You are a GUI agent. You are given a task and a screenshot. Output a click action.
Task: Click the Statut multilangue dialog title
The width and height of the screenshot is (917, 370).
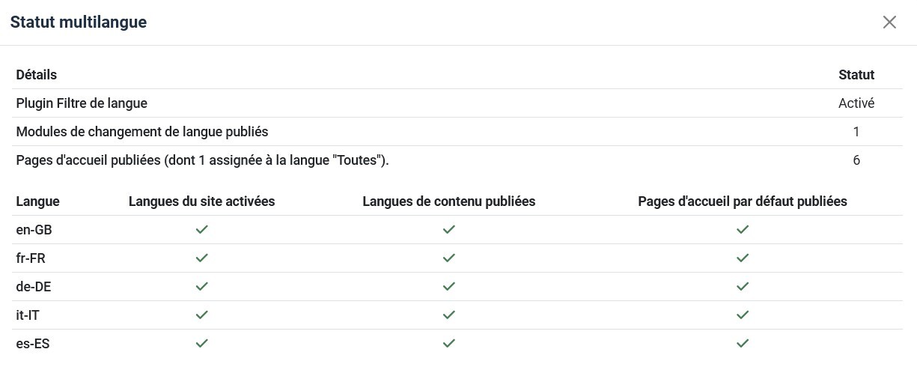pyautogui.click(x=78, y=22)
